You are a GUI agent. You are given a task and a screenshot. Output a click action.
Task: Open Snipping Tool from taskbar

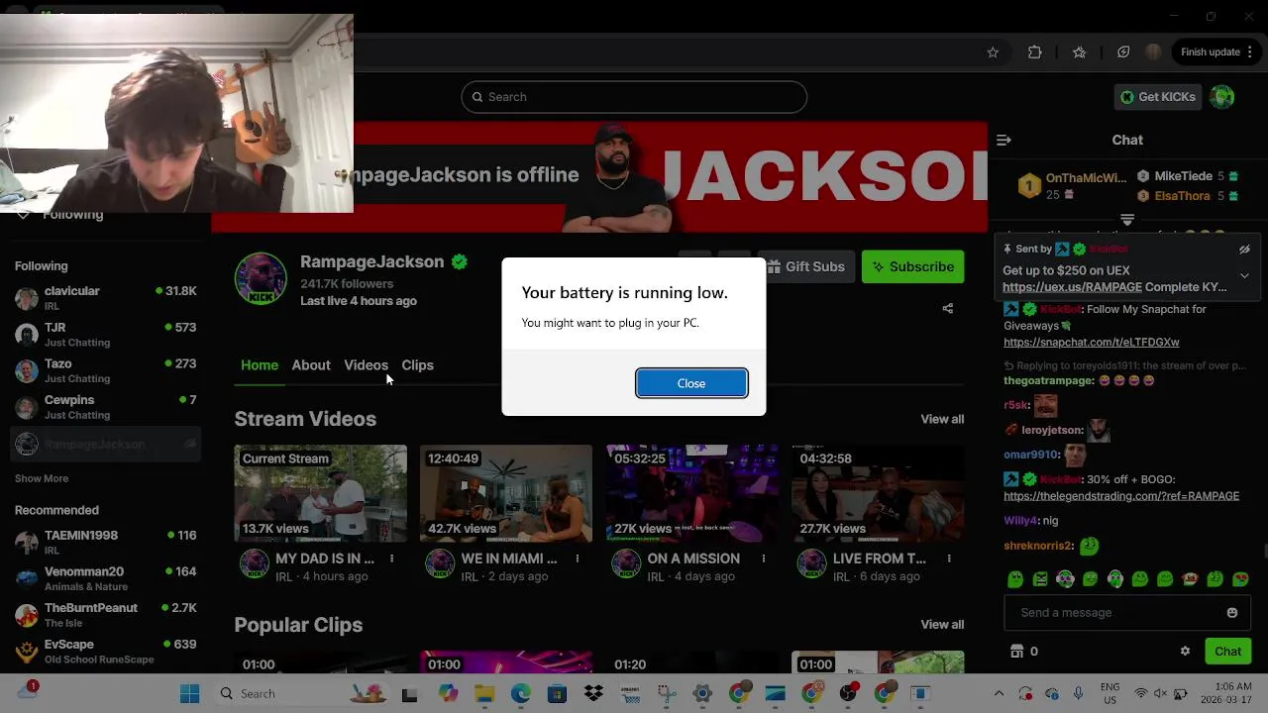coord(667,694)
